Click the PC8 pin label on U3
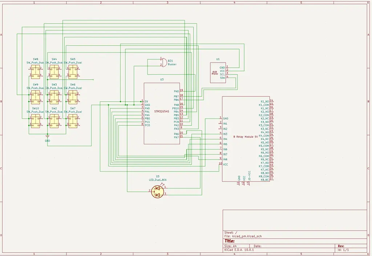372x256 pixels. [x=176, y=122]
